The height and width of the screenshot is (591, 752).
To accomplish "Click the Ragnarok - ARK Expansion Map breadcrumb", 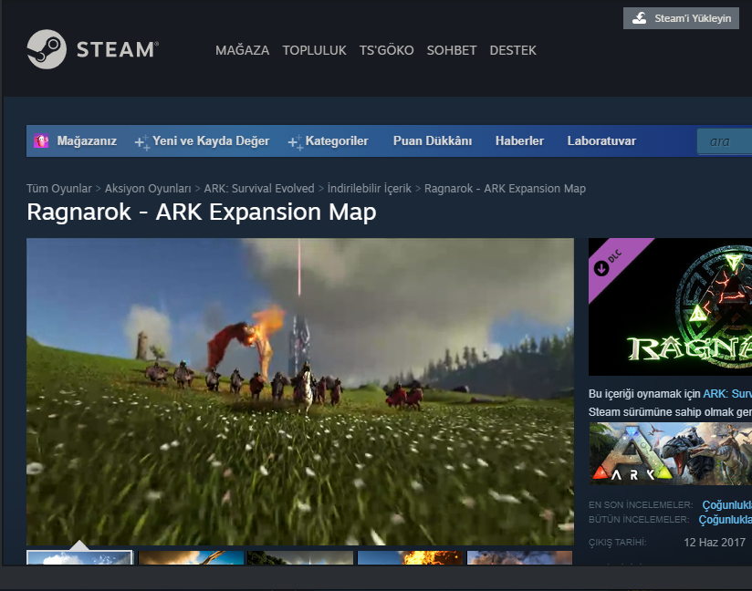I will [x=505, y=189].
